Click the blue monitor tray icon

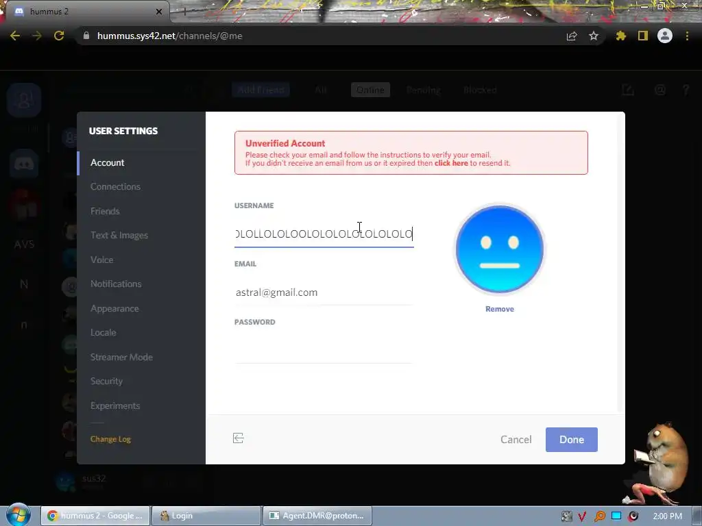click(616, 516)
